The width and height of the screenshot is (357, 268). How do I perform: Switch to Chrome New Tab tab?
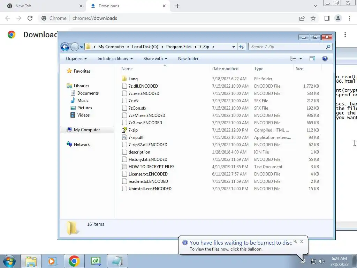coord(43,6)
